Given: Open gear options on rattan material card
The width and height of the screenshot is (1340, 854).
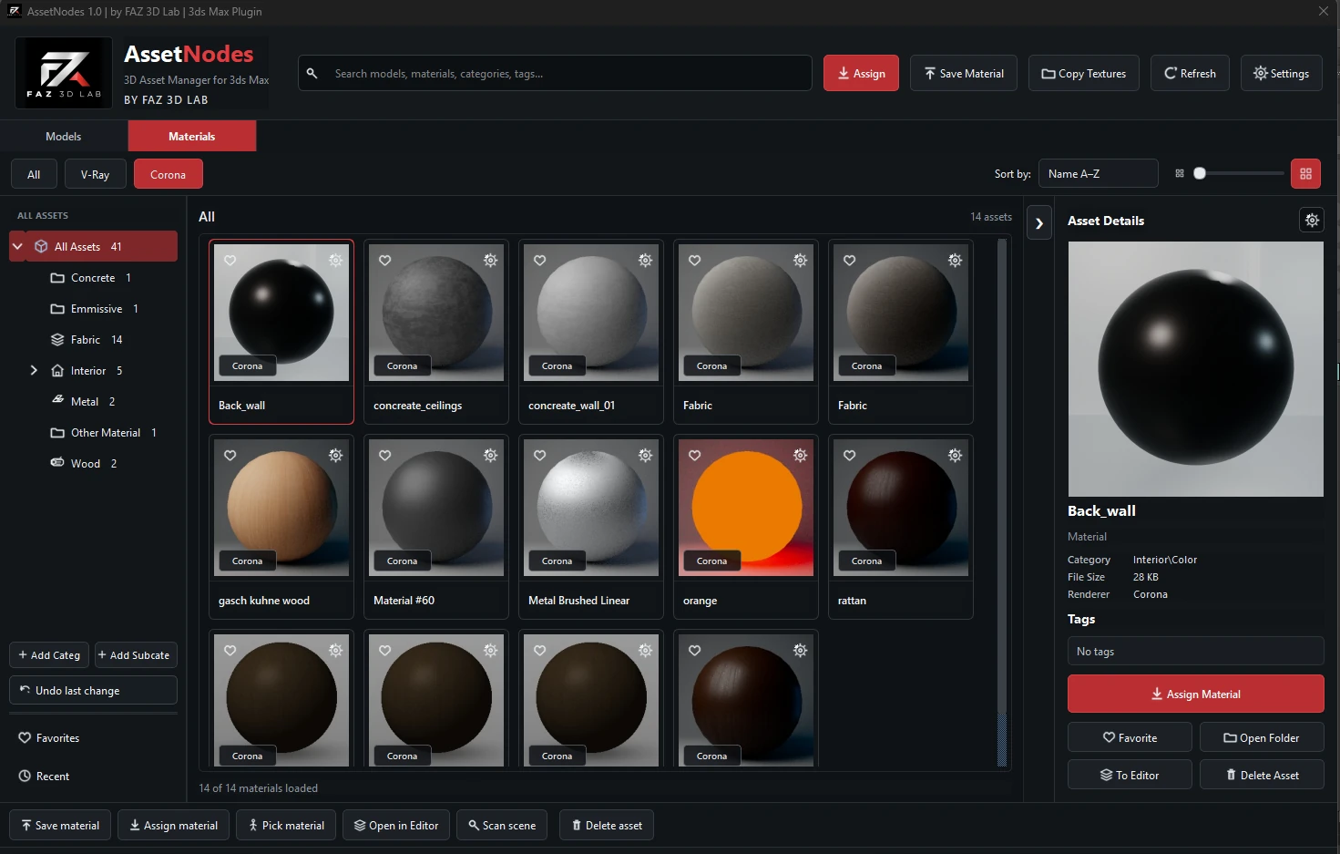Looking at the screenshot, I should click(x=956, y=456).
